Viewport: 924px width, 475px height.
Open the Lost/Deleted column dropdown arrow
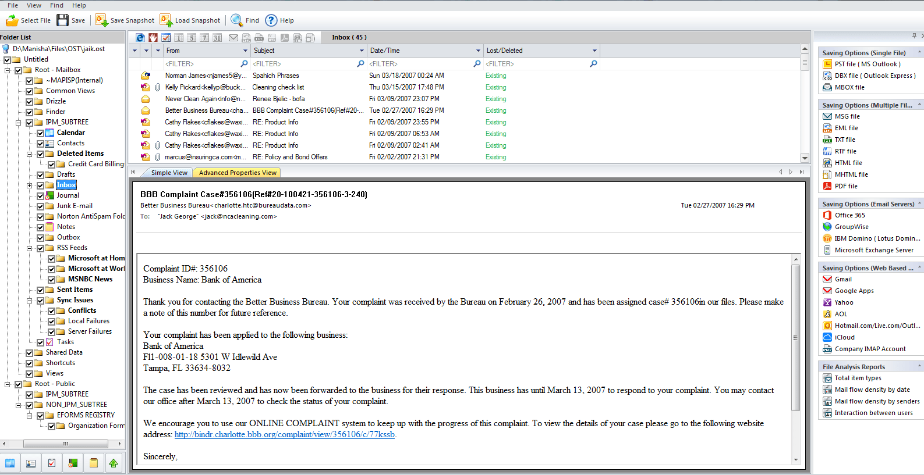(x=594, y=51)
